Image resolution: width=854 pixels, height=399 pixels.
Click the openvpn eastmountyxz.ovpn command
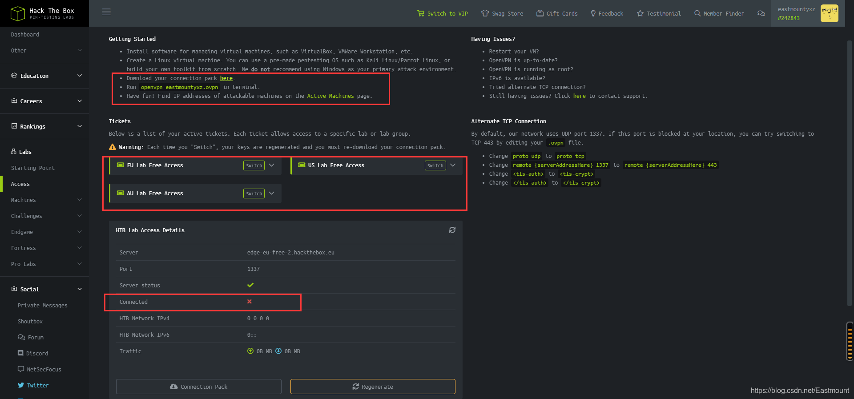(x=180, y=87)
